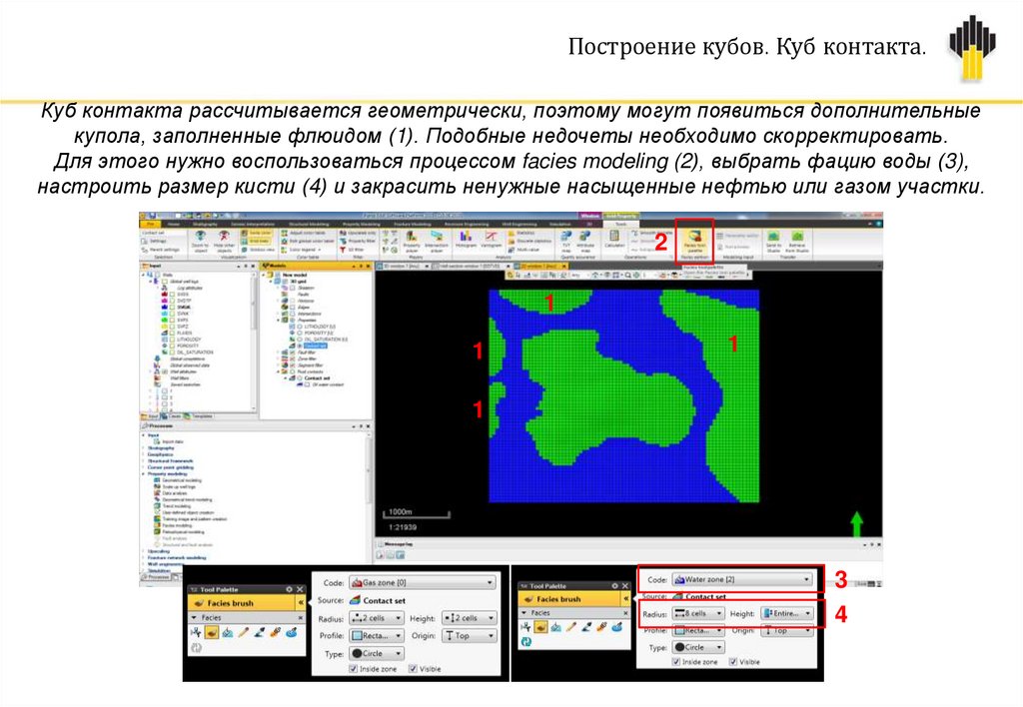Switch to the Templates tab below Input pane
1023x707 pixels.
click(x=199, y=416)
